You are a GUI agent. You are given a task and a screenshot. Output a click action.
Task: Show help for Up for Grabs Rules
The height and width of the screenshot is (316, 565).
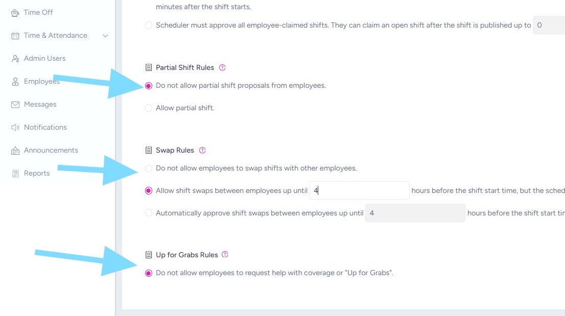pos(225,254)
